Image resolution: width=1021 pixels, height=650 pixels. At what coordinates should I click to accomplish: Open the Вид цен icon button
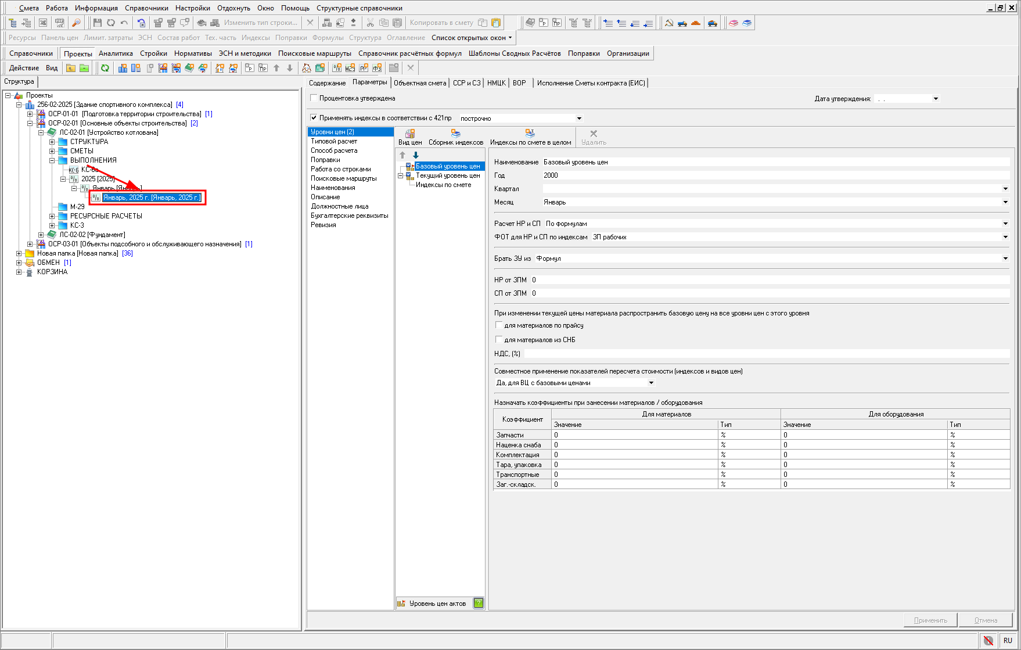pyautogui.click(x=410, y=134)
